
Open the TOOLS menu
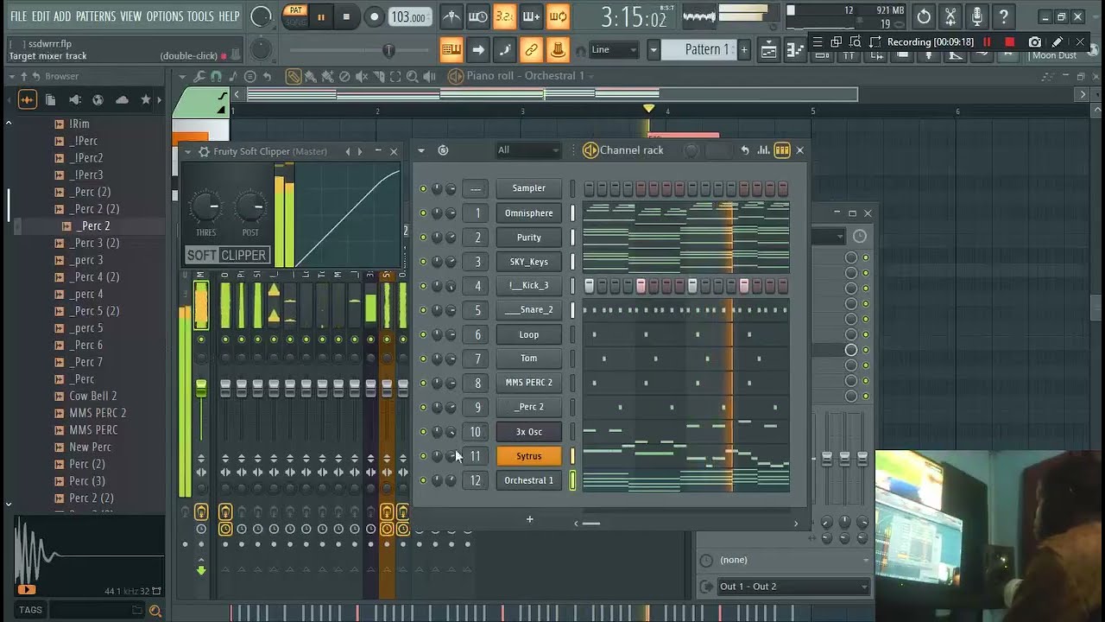pyautogui.click(x=200, y=16)
